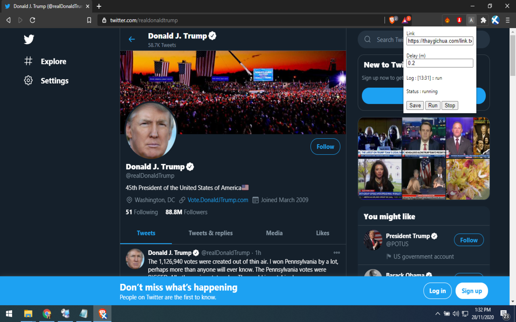Click President Trump suggested profile avatar
Screen dimensions: 516x322
[x=373, y=240]
